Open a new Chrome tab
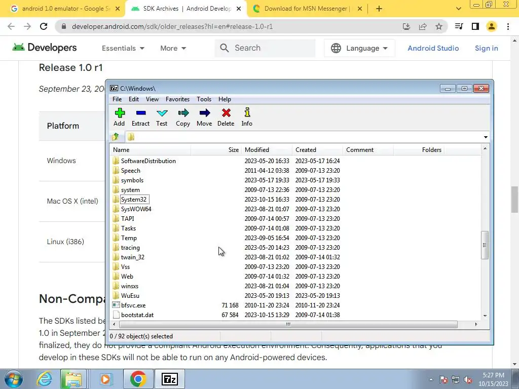 [379, 9]
